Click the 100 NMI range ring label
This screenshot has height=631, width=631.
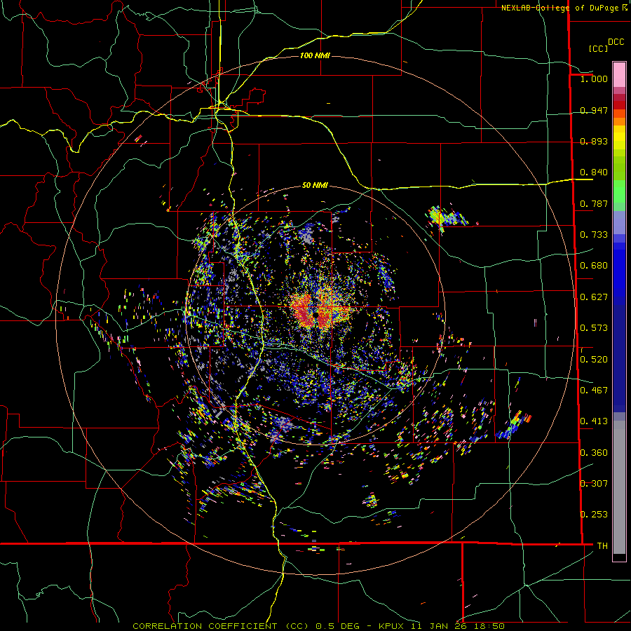tap(315, 55)
